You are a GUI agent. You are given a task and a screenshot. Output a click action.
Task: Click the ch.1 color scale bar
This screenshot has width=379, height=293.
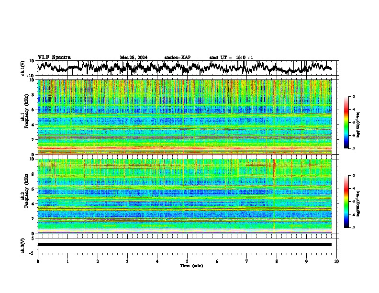point(346,123)
